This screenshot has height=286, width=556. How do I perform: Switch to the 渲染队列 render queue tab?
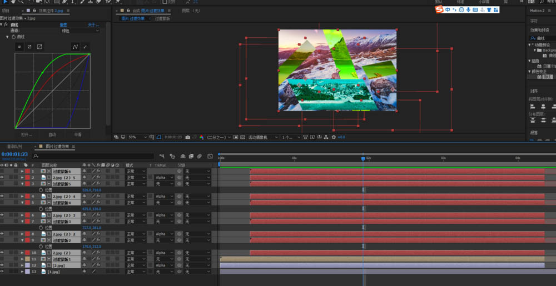[14, 147]
